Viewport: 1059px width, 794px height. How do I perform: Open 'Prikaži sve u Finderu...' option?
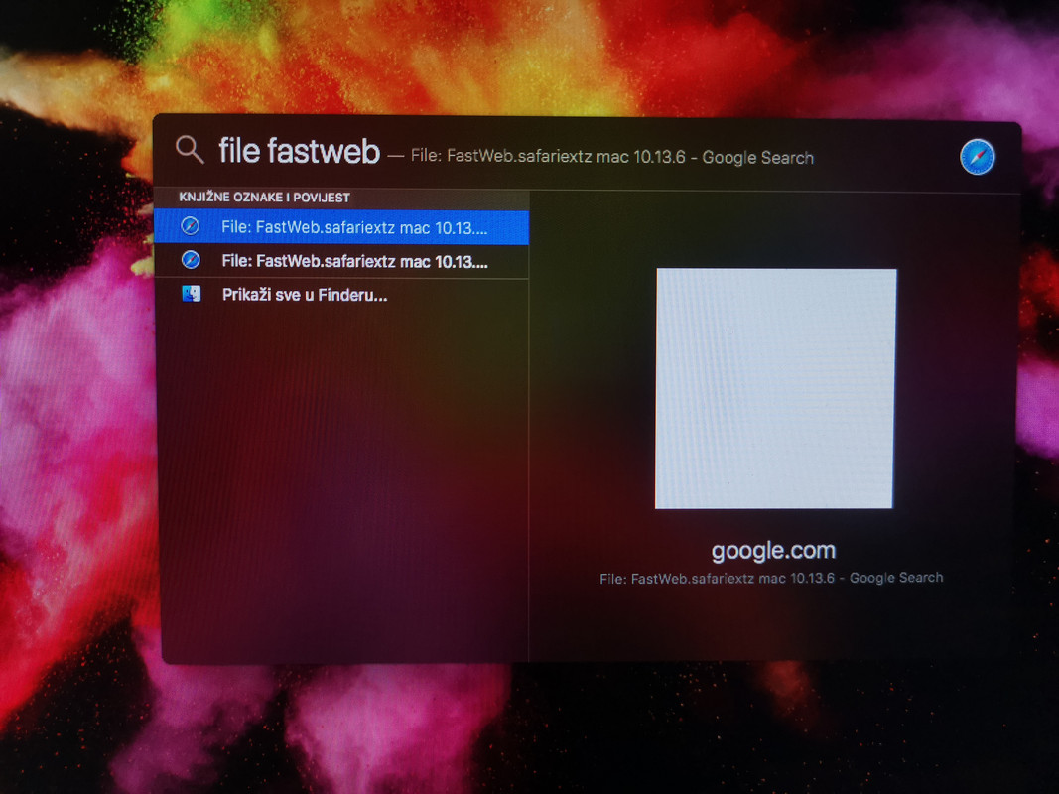click(341, 295)
